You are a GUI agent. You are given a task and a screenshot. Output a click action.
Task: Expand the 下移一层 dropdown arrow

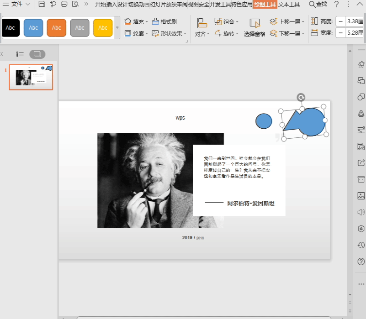(303, 34)
